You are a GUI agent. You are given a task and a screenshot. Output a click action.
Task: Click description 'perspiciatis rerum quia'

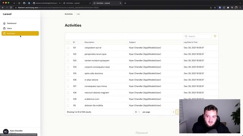tap(95, 54)
